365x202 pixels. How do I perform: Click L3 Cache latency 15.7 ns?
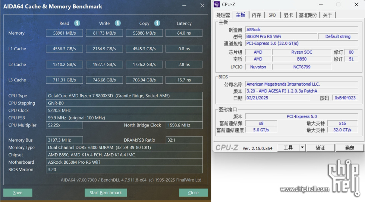click(184, 80)
